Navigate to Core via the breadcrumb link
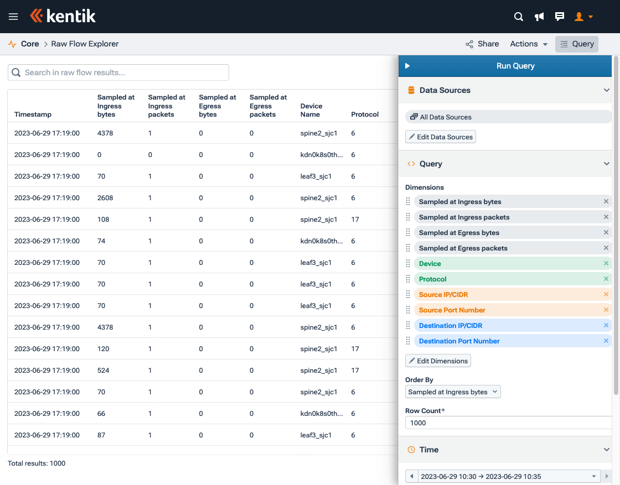Screen dimensions: 620x485 pyautogui.click(x=30, y=44)
